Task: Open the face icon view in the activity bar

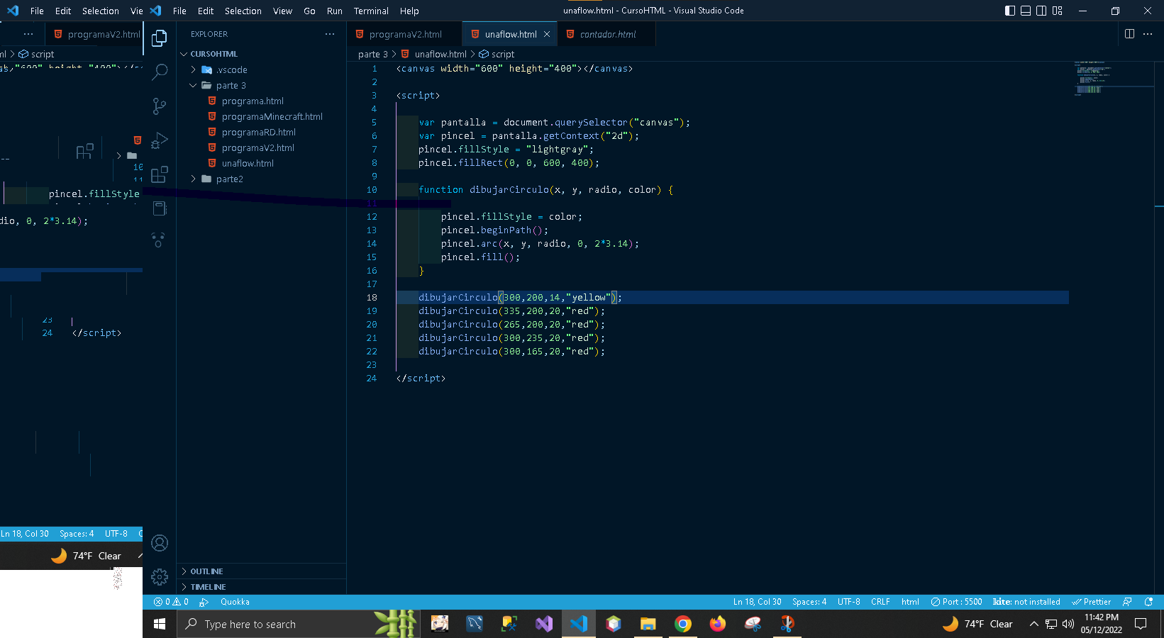Action: (x=159, y=241)
